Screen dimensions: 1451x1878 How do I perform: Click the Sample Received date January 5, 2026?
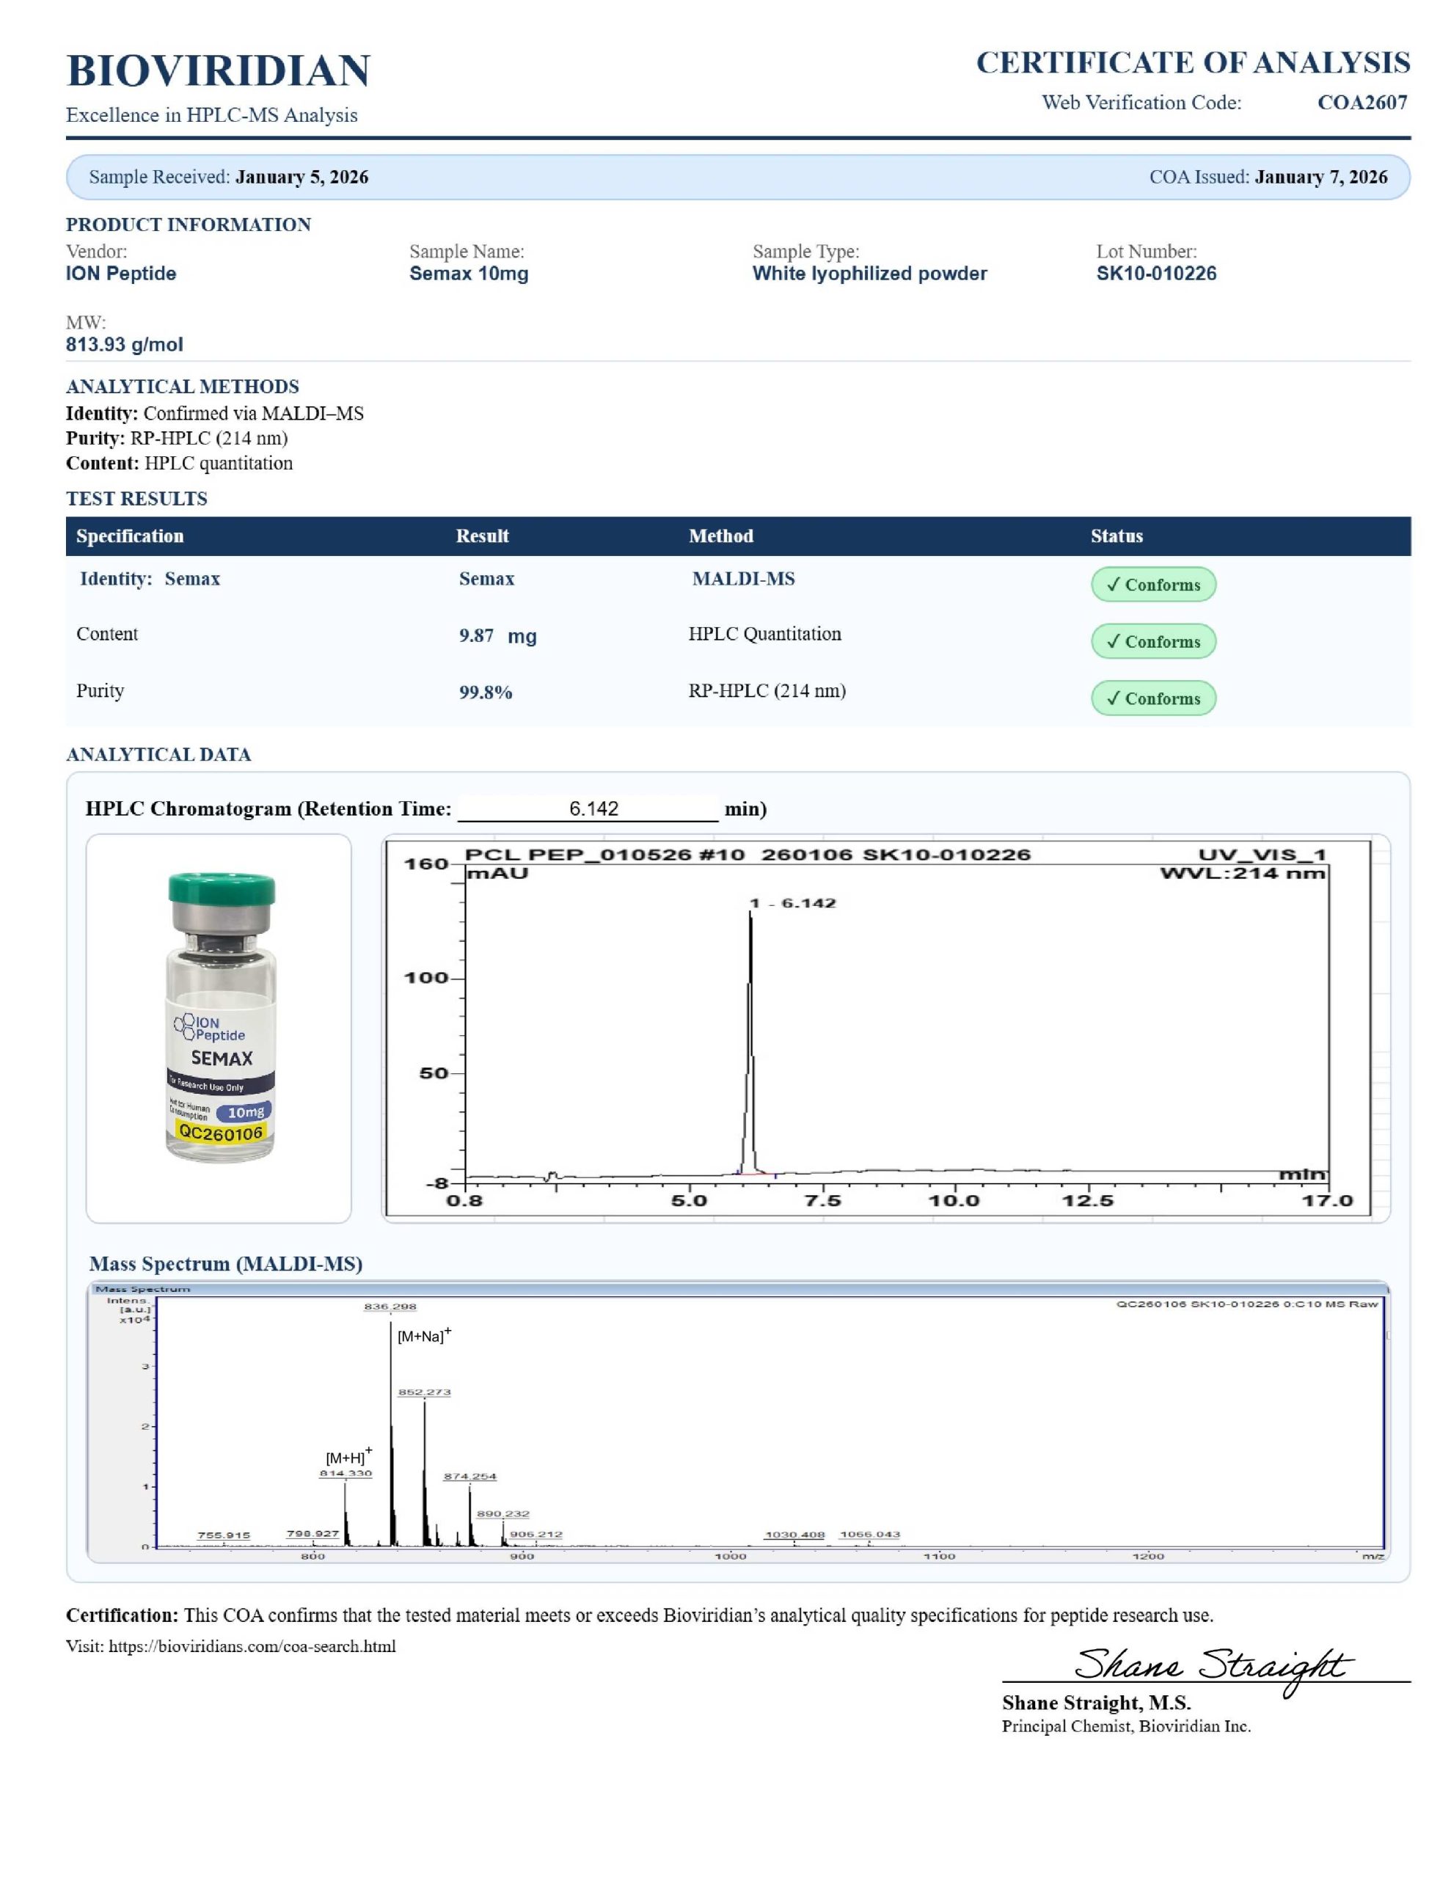(x=301, y=177)
